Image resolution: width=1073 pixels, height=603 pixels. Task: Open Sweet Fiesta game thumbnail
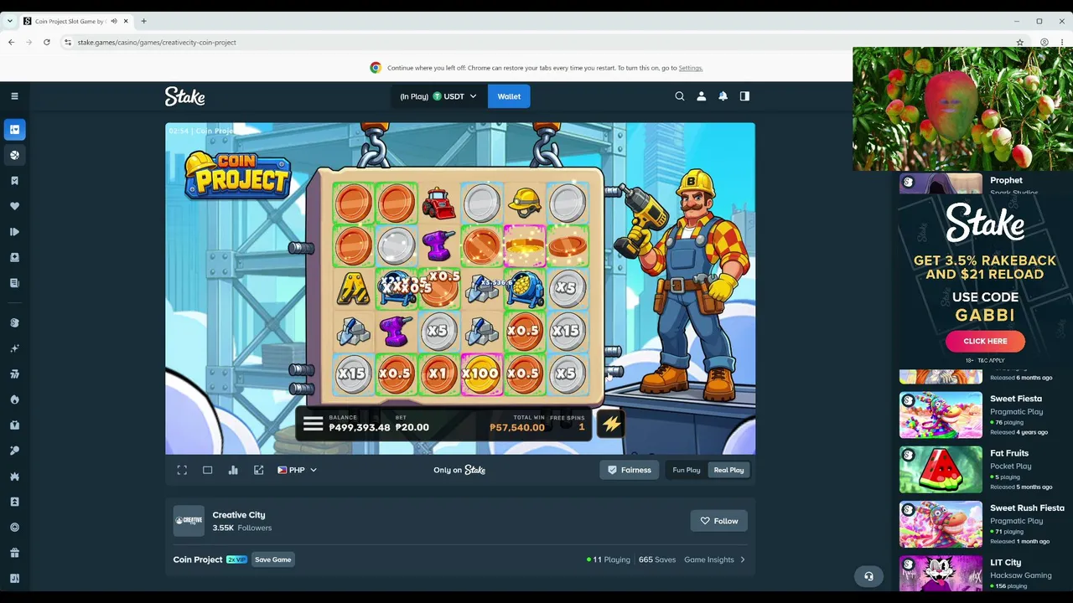(x=941, y=415)
